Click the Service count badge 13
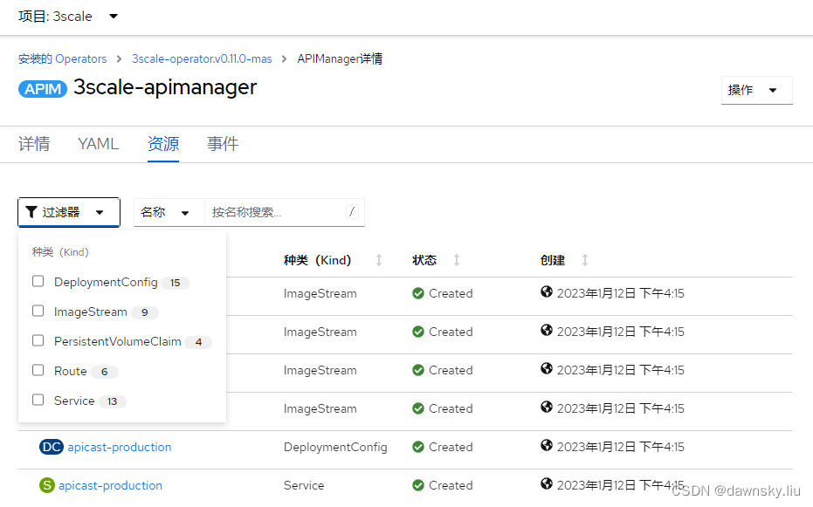The height and width of the screenshot is (507, 813). (112, 401)
